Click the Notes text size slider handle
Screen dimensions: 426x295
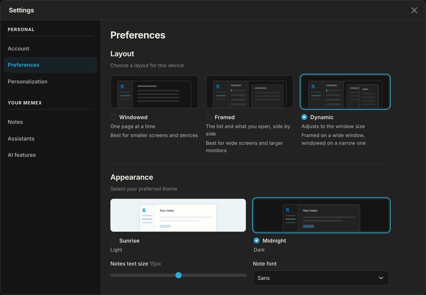pos(178,275)
